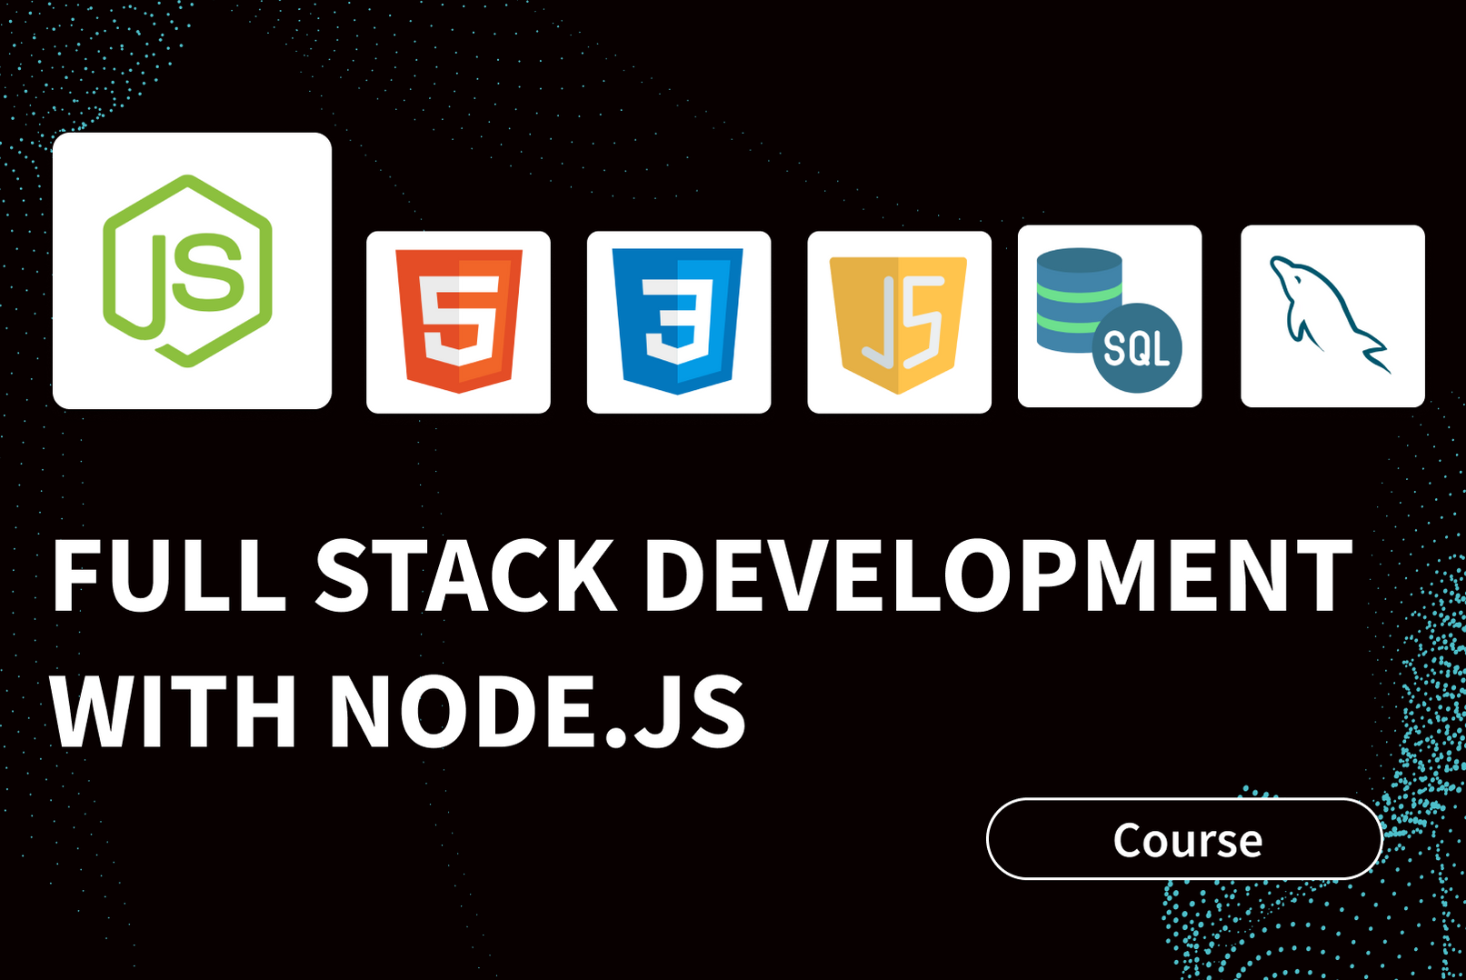The image size is (1466, 980).
Task: Select the word DEVELOPMENT in the title
Action: pos(998,576)
